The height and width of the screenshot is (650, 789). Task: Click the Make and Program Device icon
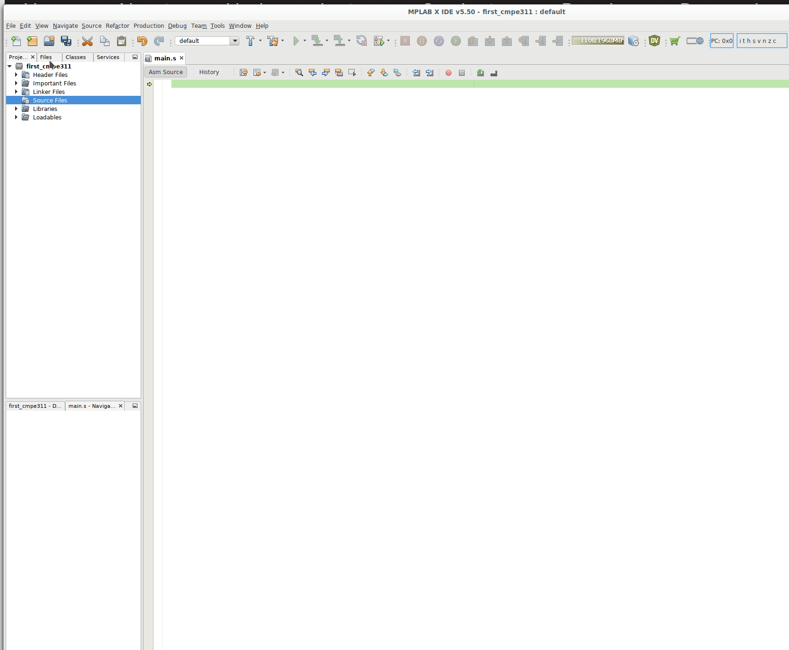pos(317,41)
